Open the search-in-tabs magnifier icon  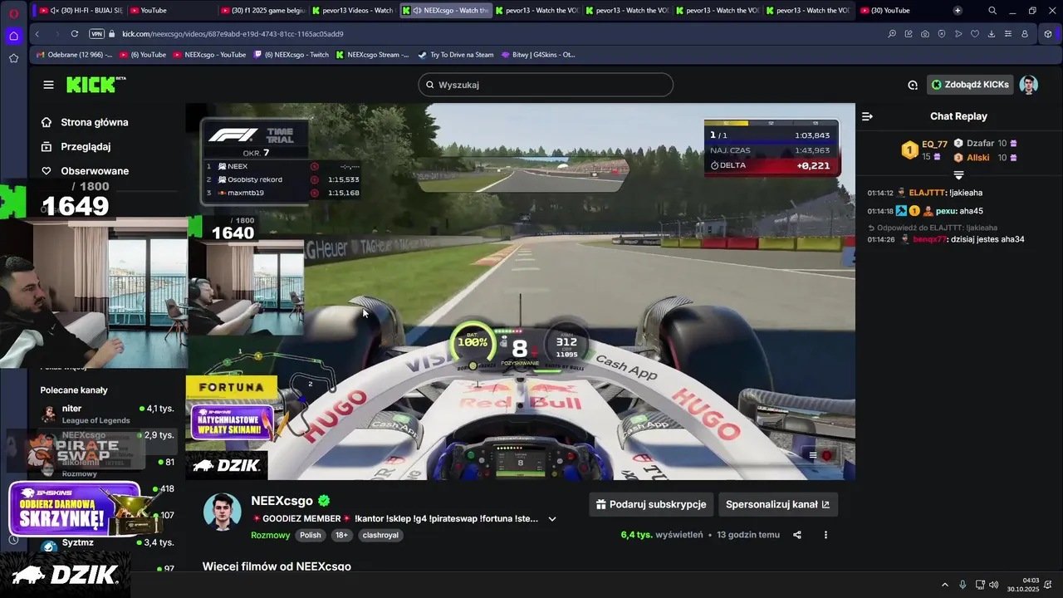992,11
